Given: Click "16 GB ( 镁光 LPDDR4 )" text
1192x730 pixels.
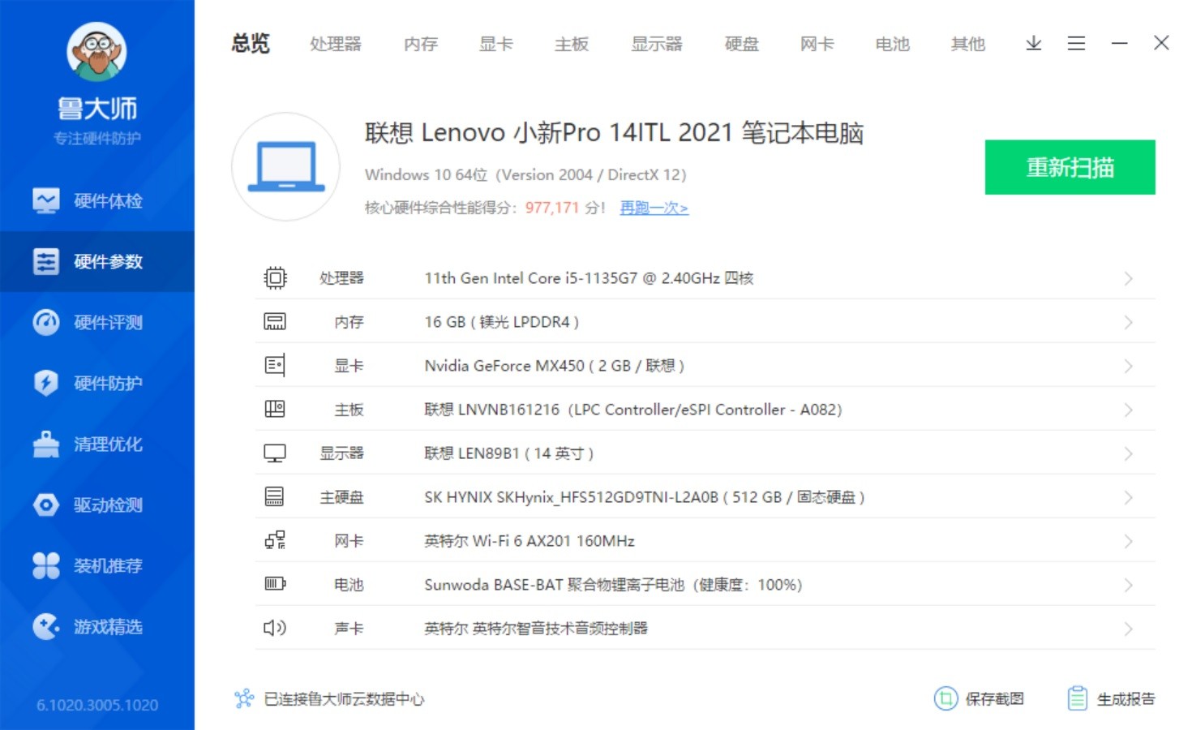Looking at the screenshot, I should coord(502,322).
